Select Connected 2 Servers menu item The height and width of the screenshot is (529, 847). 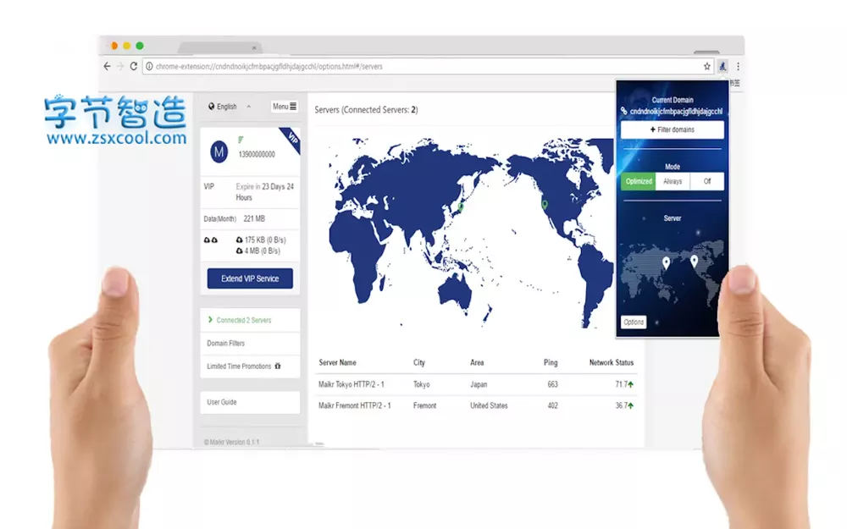click(x=250, y=320)
